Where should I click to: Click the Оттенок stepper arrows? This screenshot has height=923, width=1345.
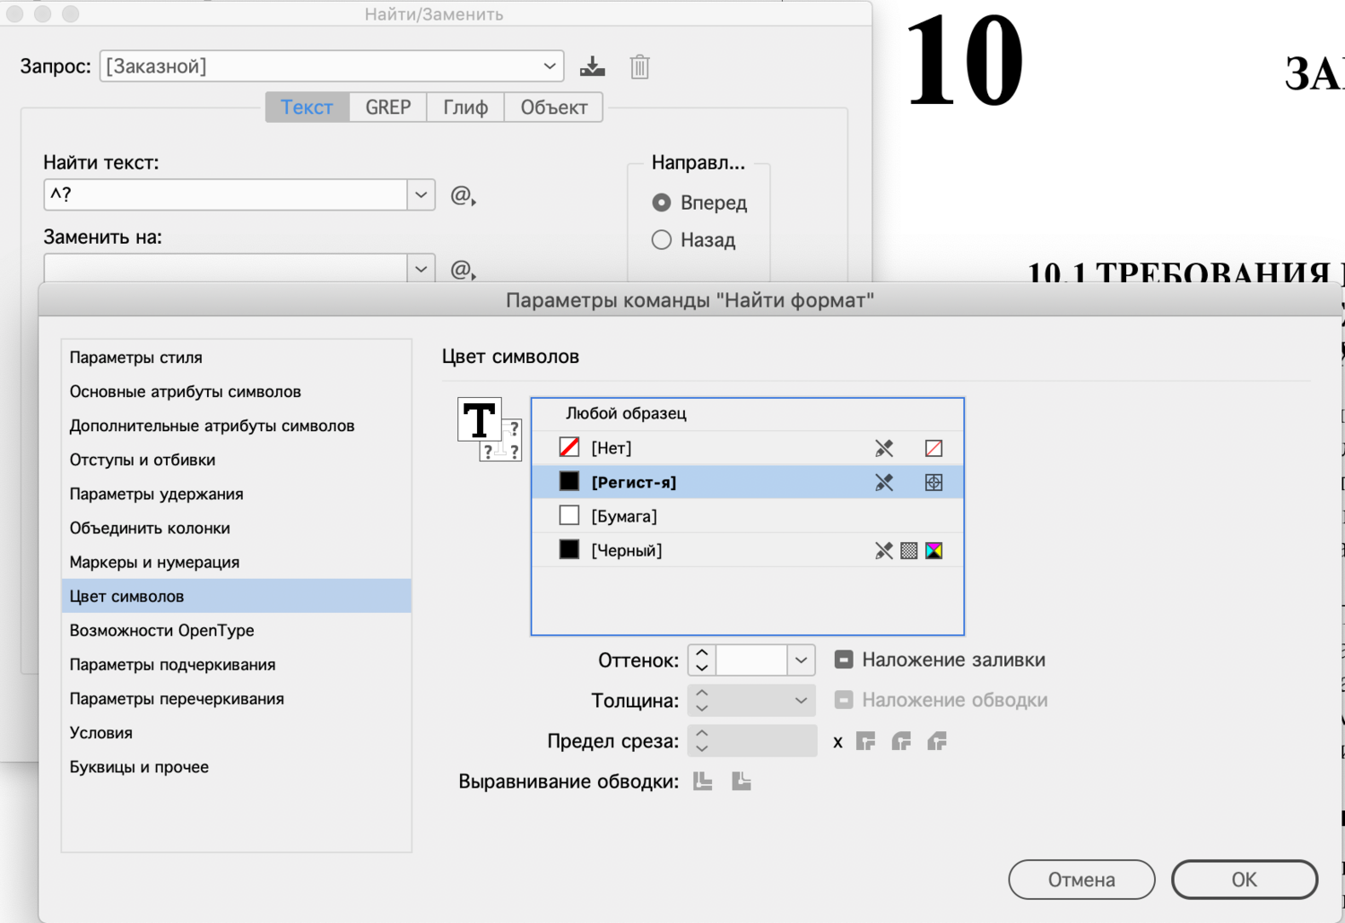click(x=702, y=660)
